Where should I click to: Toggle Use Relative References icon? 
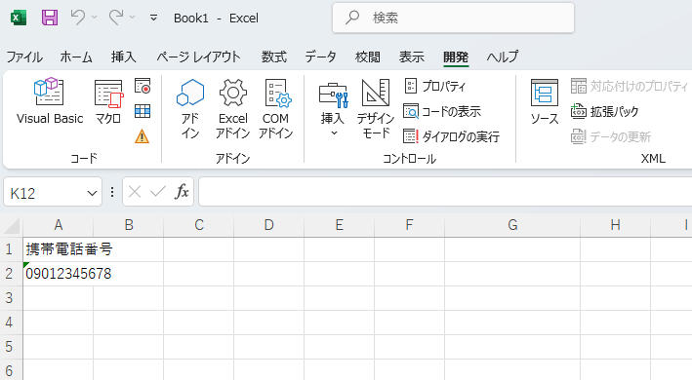coord(142,111)
